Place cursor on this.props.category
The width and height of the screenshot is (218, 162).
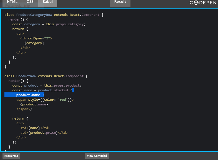click(x=66, y=24)
